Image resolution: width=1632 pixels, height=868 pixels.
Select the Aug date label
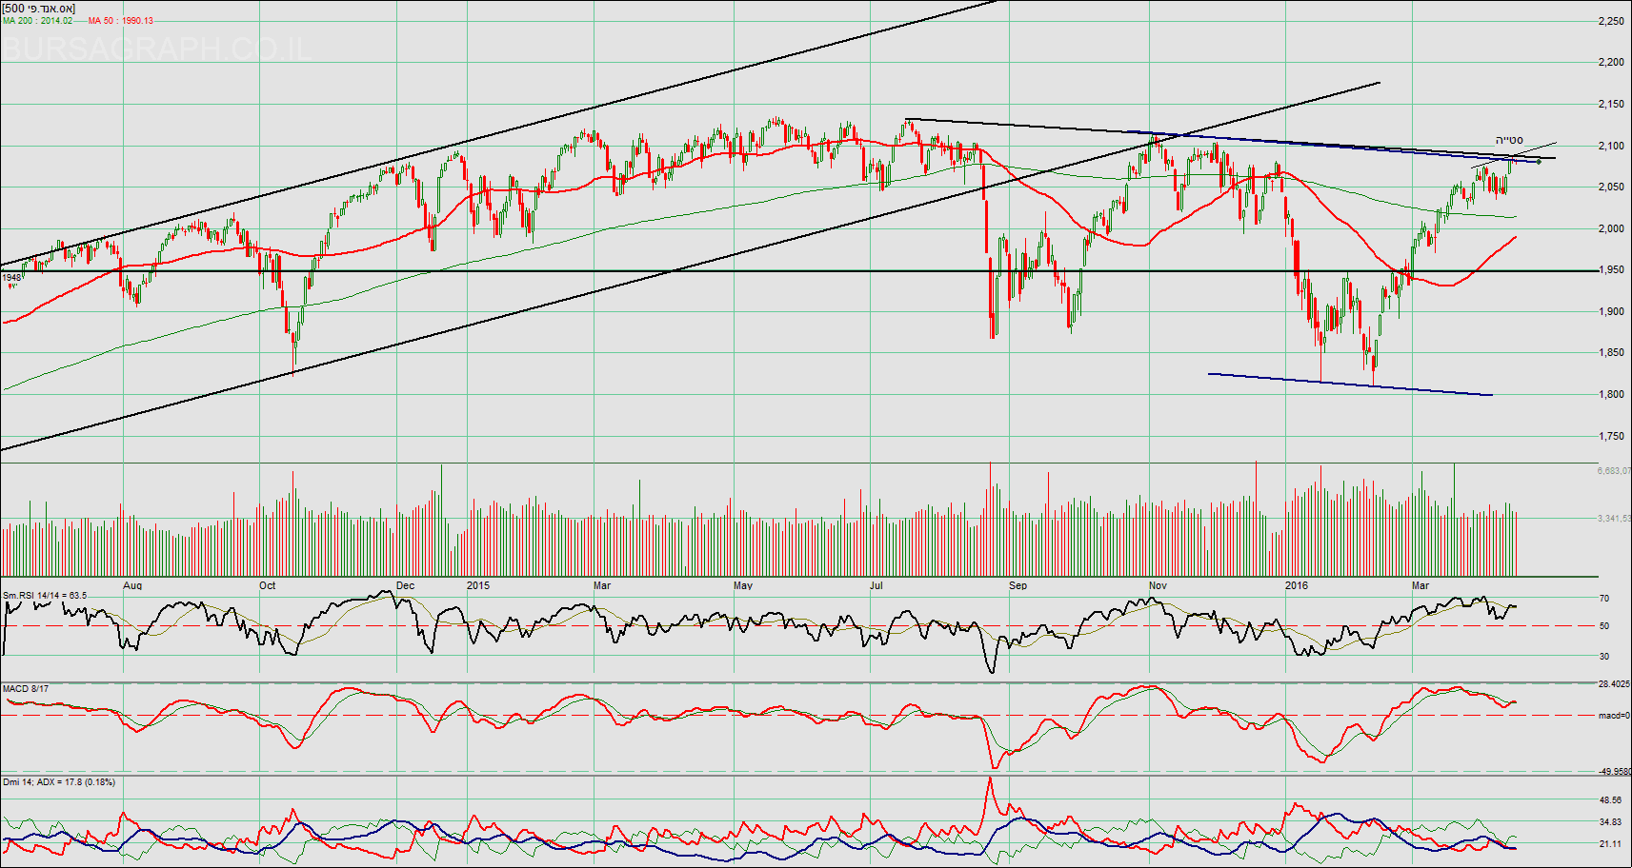[133, 585]
